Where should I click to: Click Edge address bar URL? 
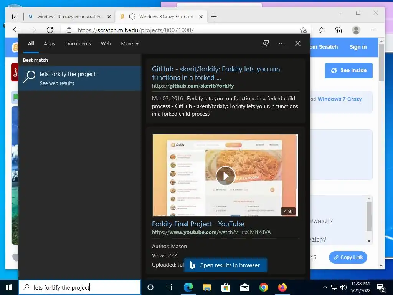pyautogui.click(x=135, y=30)
